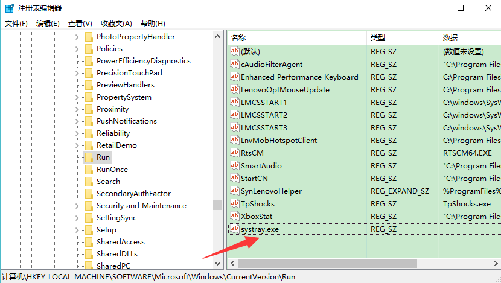The width and height of the screenshot is (501, 283).
Task: Click the LMCSSTART3 value icon
Action: tap(235, 127)
